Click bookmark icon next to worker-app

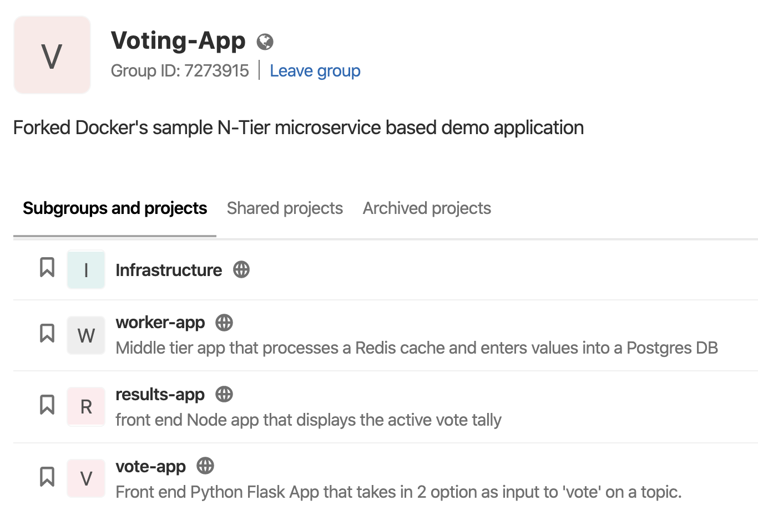pyautogui.click(x=47, y=333)
